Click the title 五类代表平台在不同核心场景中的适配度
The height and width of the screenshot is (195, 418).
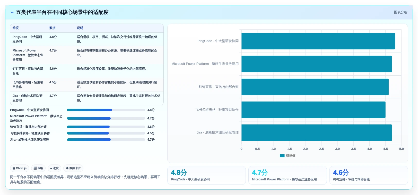(x=62, y=12)
